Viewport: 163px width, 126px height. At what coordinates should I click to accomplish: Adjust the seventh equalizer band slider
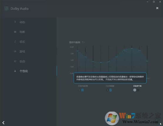coord(124,50)
